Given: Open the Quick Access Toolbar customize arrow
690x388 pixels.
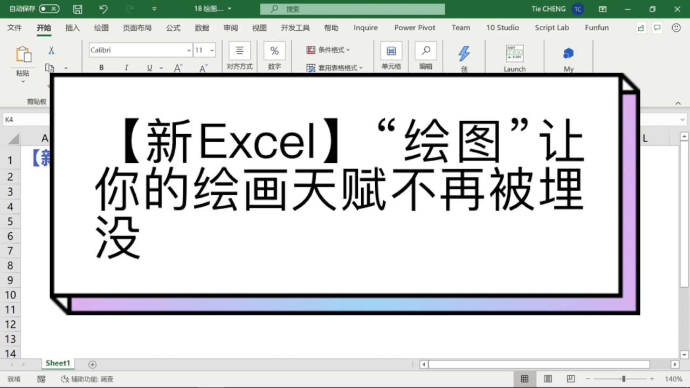Looking at the screenshot, I should [154, 9].
